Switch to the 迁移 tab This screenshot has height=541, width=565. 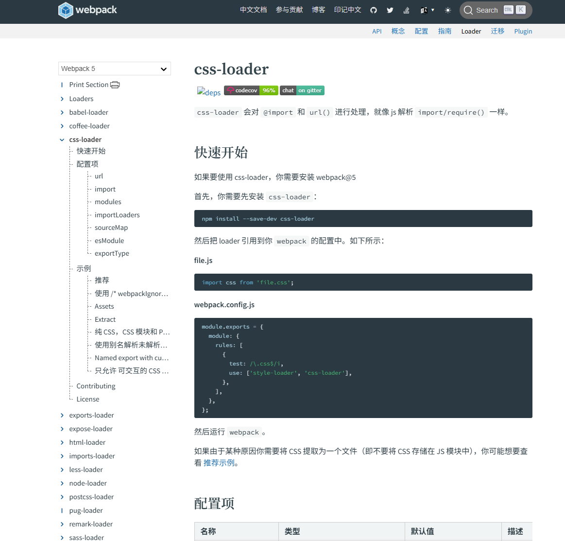point(497,32)
